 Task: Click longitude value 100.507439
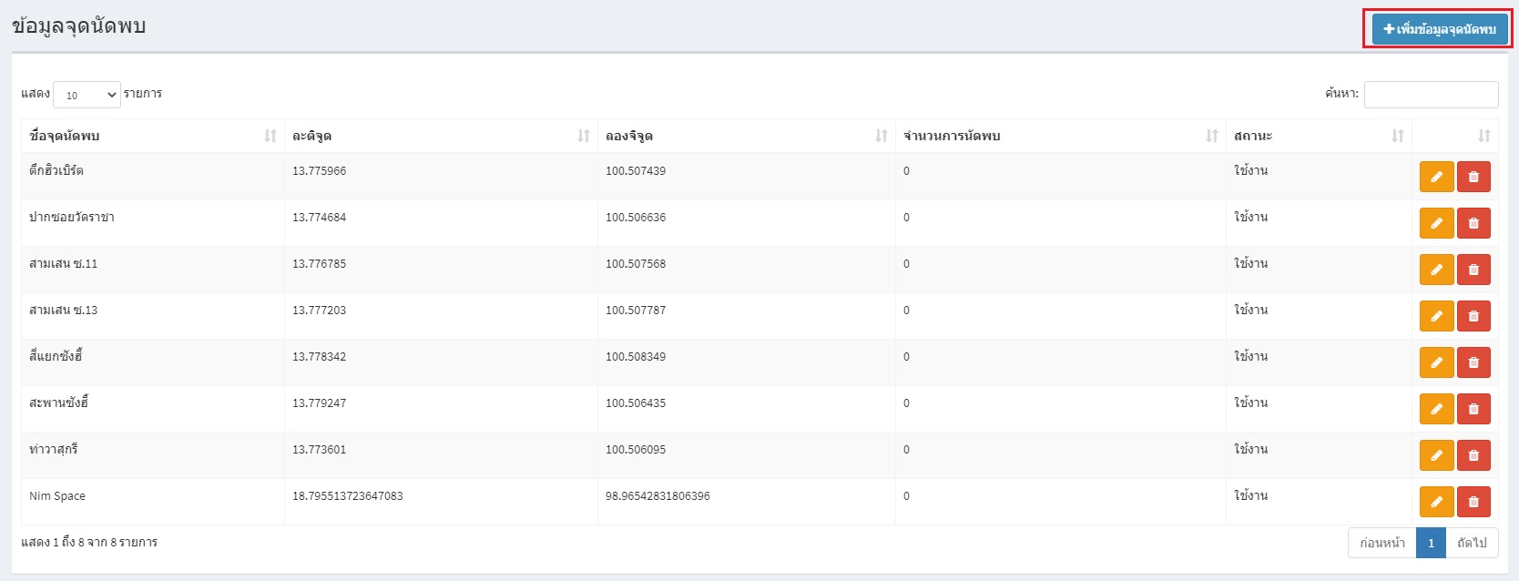pos(636,171)
